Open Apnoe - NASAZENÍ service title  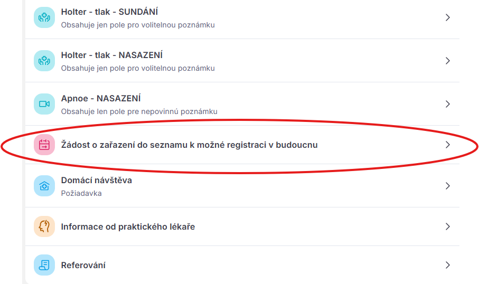[101, 99]
